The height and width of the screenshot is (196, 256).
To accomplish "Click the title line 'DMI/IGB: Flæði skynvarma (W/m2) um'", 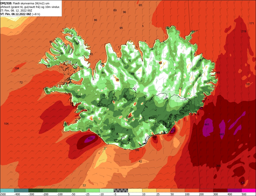I will [25, 3].
